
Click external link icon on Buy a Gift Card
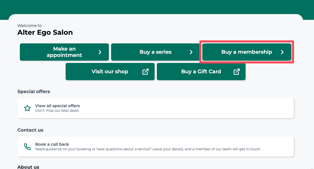(237, 72)
